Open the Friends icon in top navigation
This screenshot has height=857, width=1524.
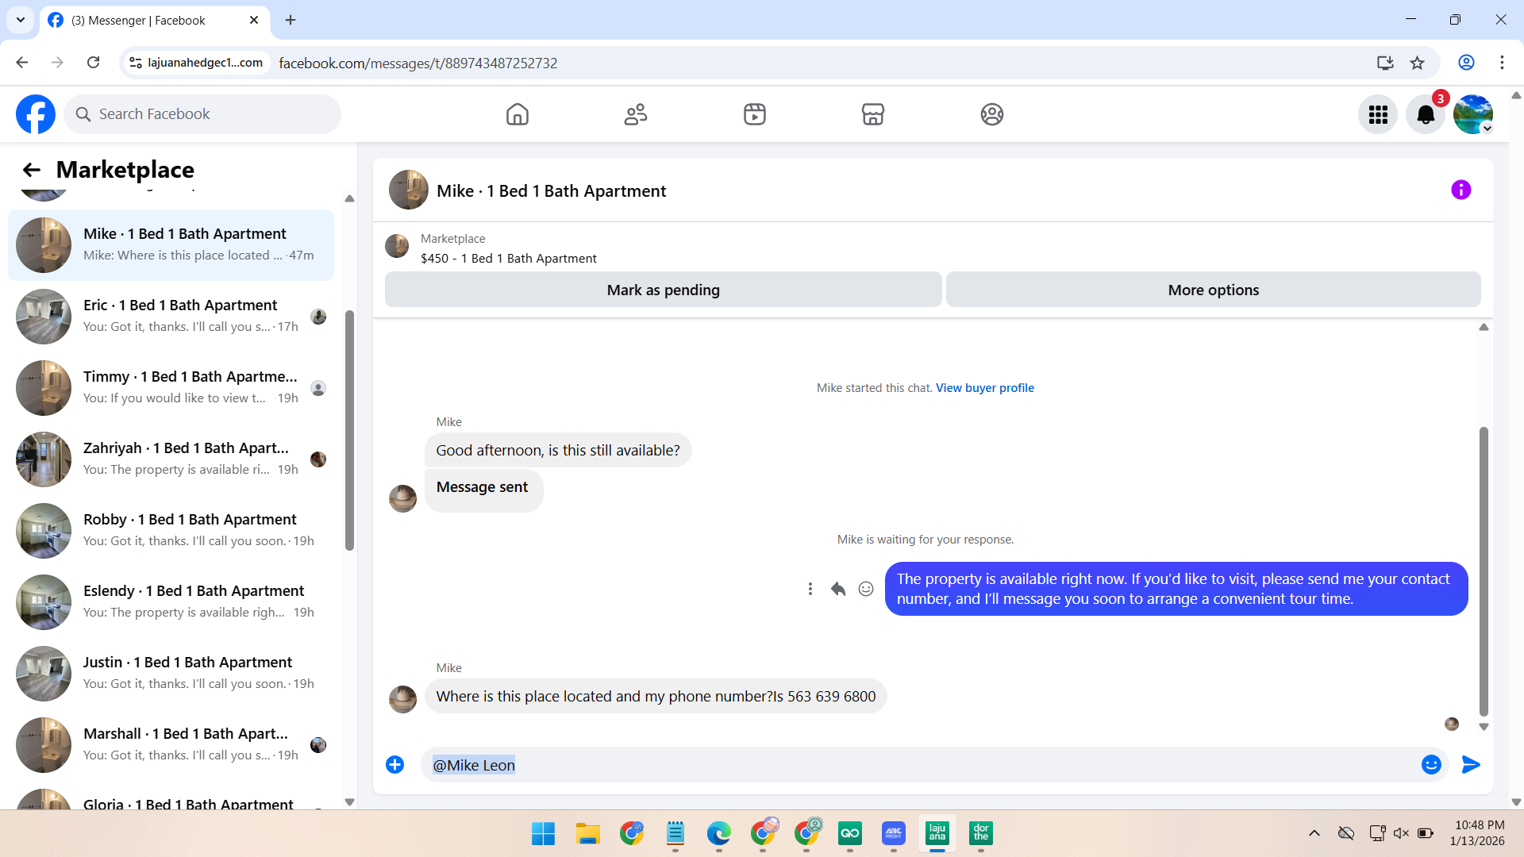(635, 114)
